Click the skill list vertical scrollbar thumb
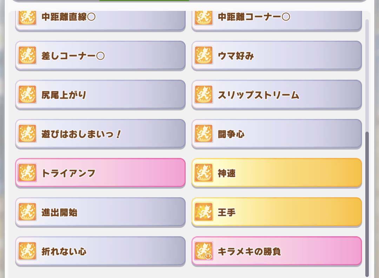Viewport: 379px width, 278px height. pyautogui.click(x=367, y=204)
